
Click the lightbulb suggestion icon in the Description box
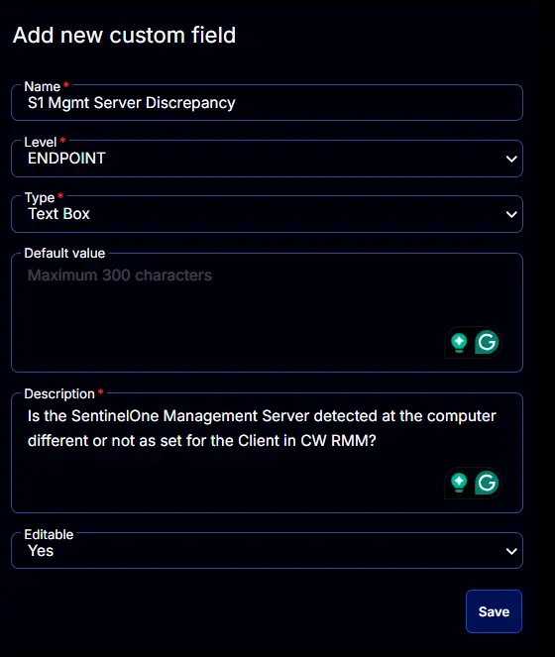(459, 483)
